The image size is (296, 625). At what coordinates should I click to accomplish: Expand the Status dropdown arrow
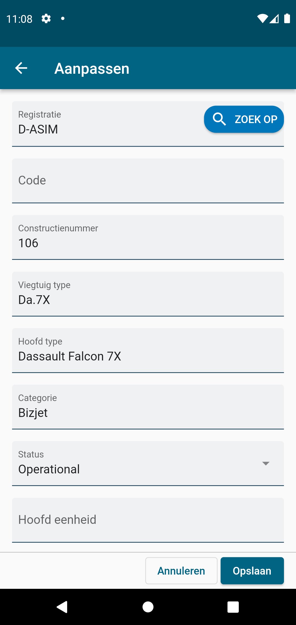pyautogui.click(x=266, y=463)
